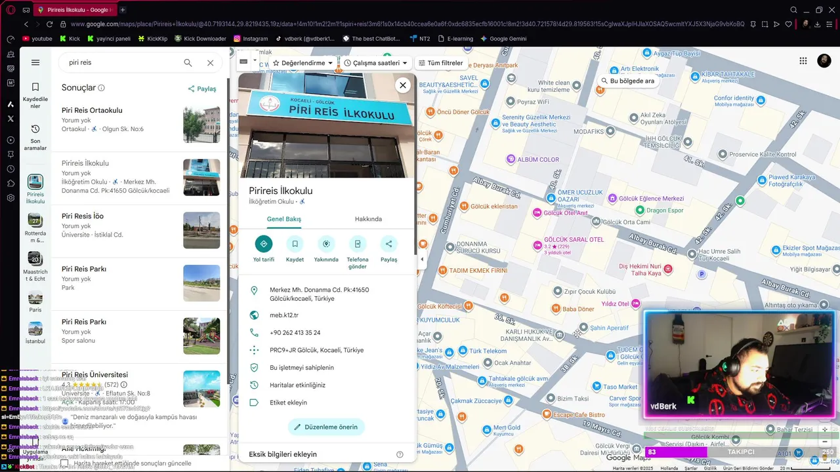Clear the 'piri reis' search query
Screen dimensions: 840x472
(210, 63)
